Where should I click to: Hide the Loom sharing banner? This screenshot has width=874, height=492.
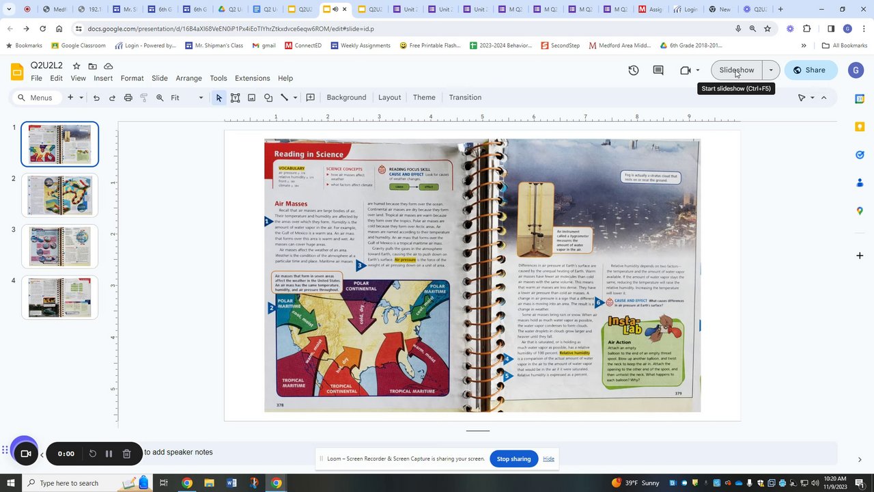coord(548,459)
